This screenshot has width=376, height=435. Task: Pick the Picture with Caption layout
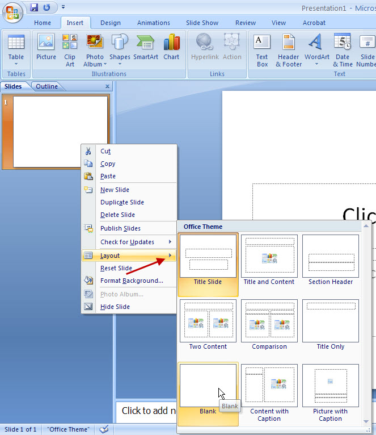[331, 394]
